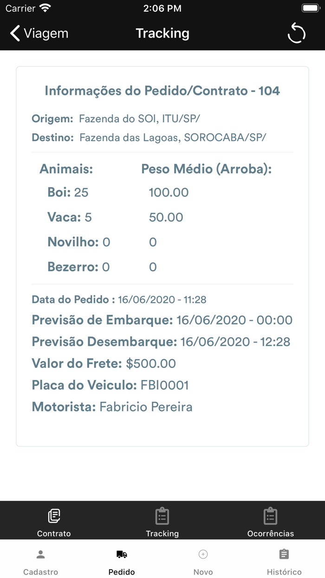Switch to the Cadastro tab label
This screenshot has height=578, width=325.
[x=41, y=572]
